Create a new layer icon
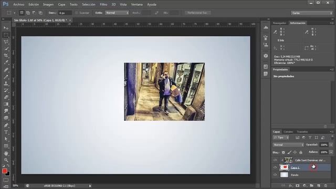This screenshot has width=336, height=189. click(319, 185)
